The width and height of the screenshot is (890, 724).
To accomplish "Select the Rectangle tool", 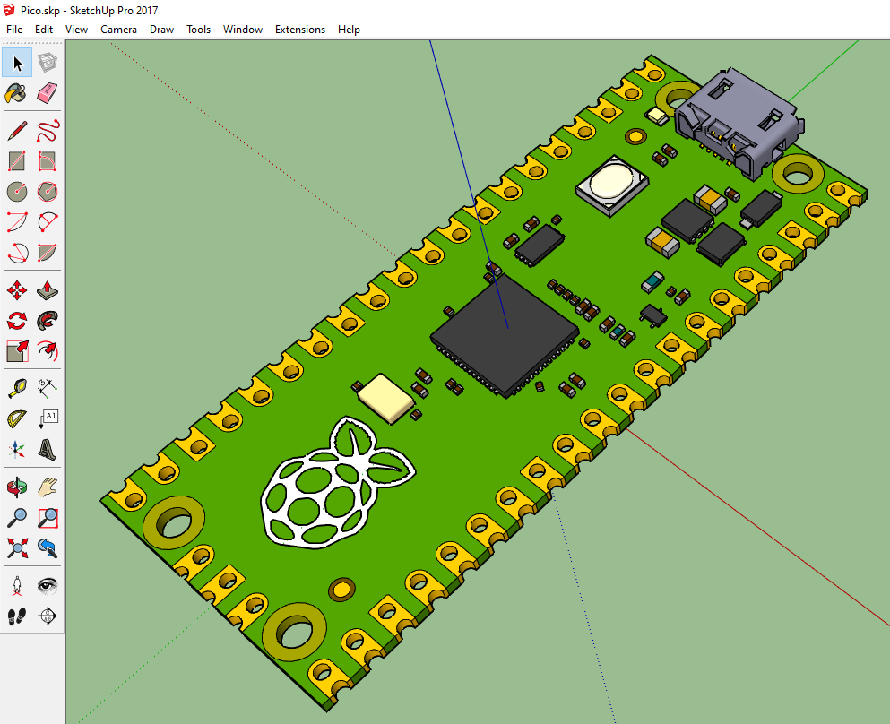I will click(15, 161).
